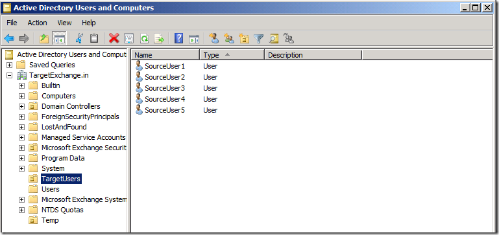Select the Temp organizational unit

(50, 220)
